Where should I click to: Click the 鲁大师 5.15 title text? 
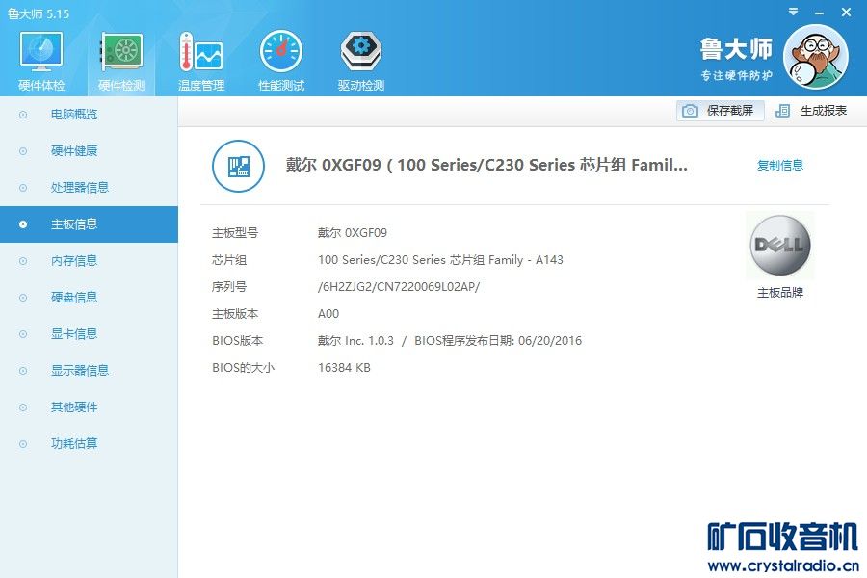coord(39,13)
